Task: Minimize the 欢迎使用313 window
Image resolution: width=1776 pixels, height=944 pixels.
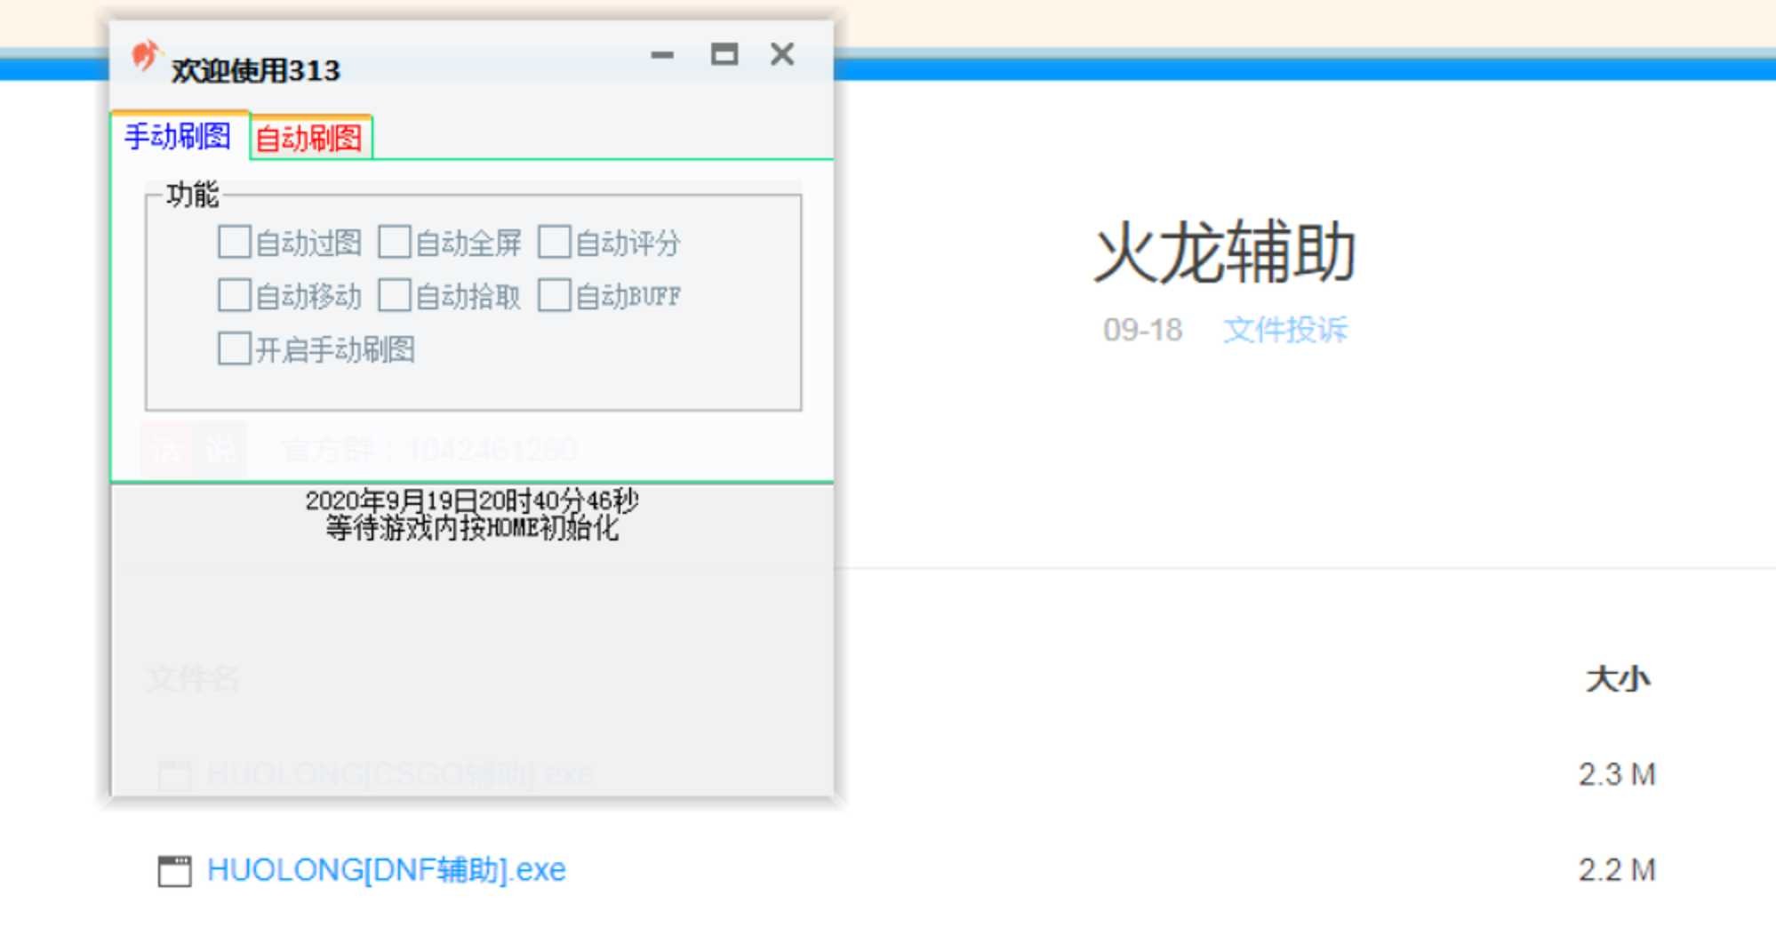Action: tap(662, 55)
